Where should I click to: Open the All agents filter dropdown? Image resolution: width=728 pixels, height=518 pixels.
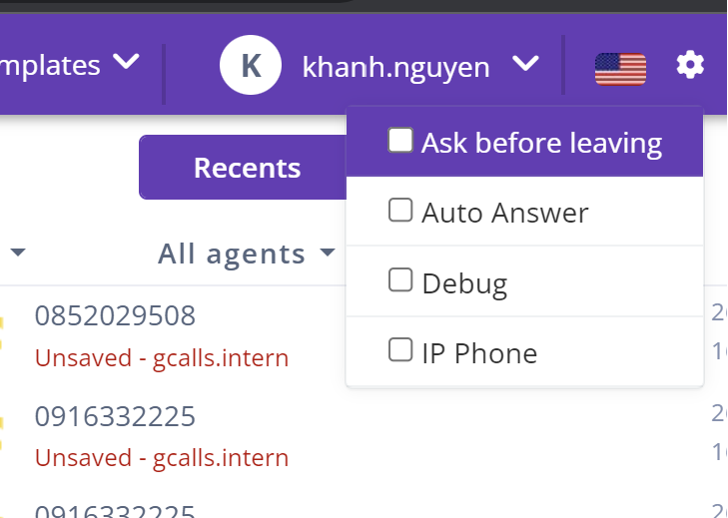click(247, 254)
